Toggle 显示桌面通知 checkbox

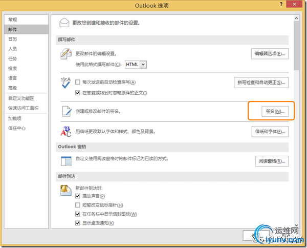(x=78, y=223)
